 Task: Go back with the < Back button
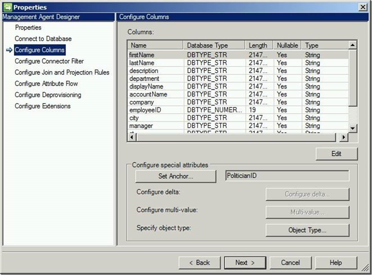(x=199, y=263)
